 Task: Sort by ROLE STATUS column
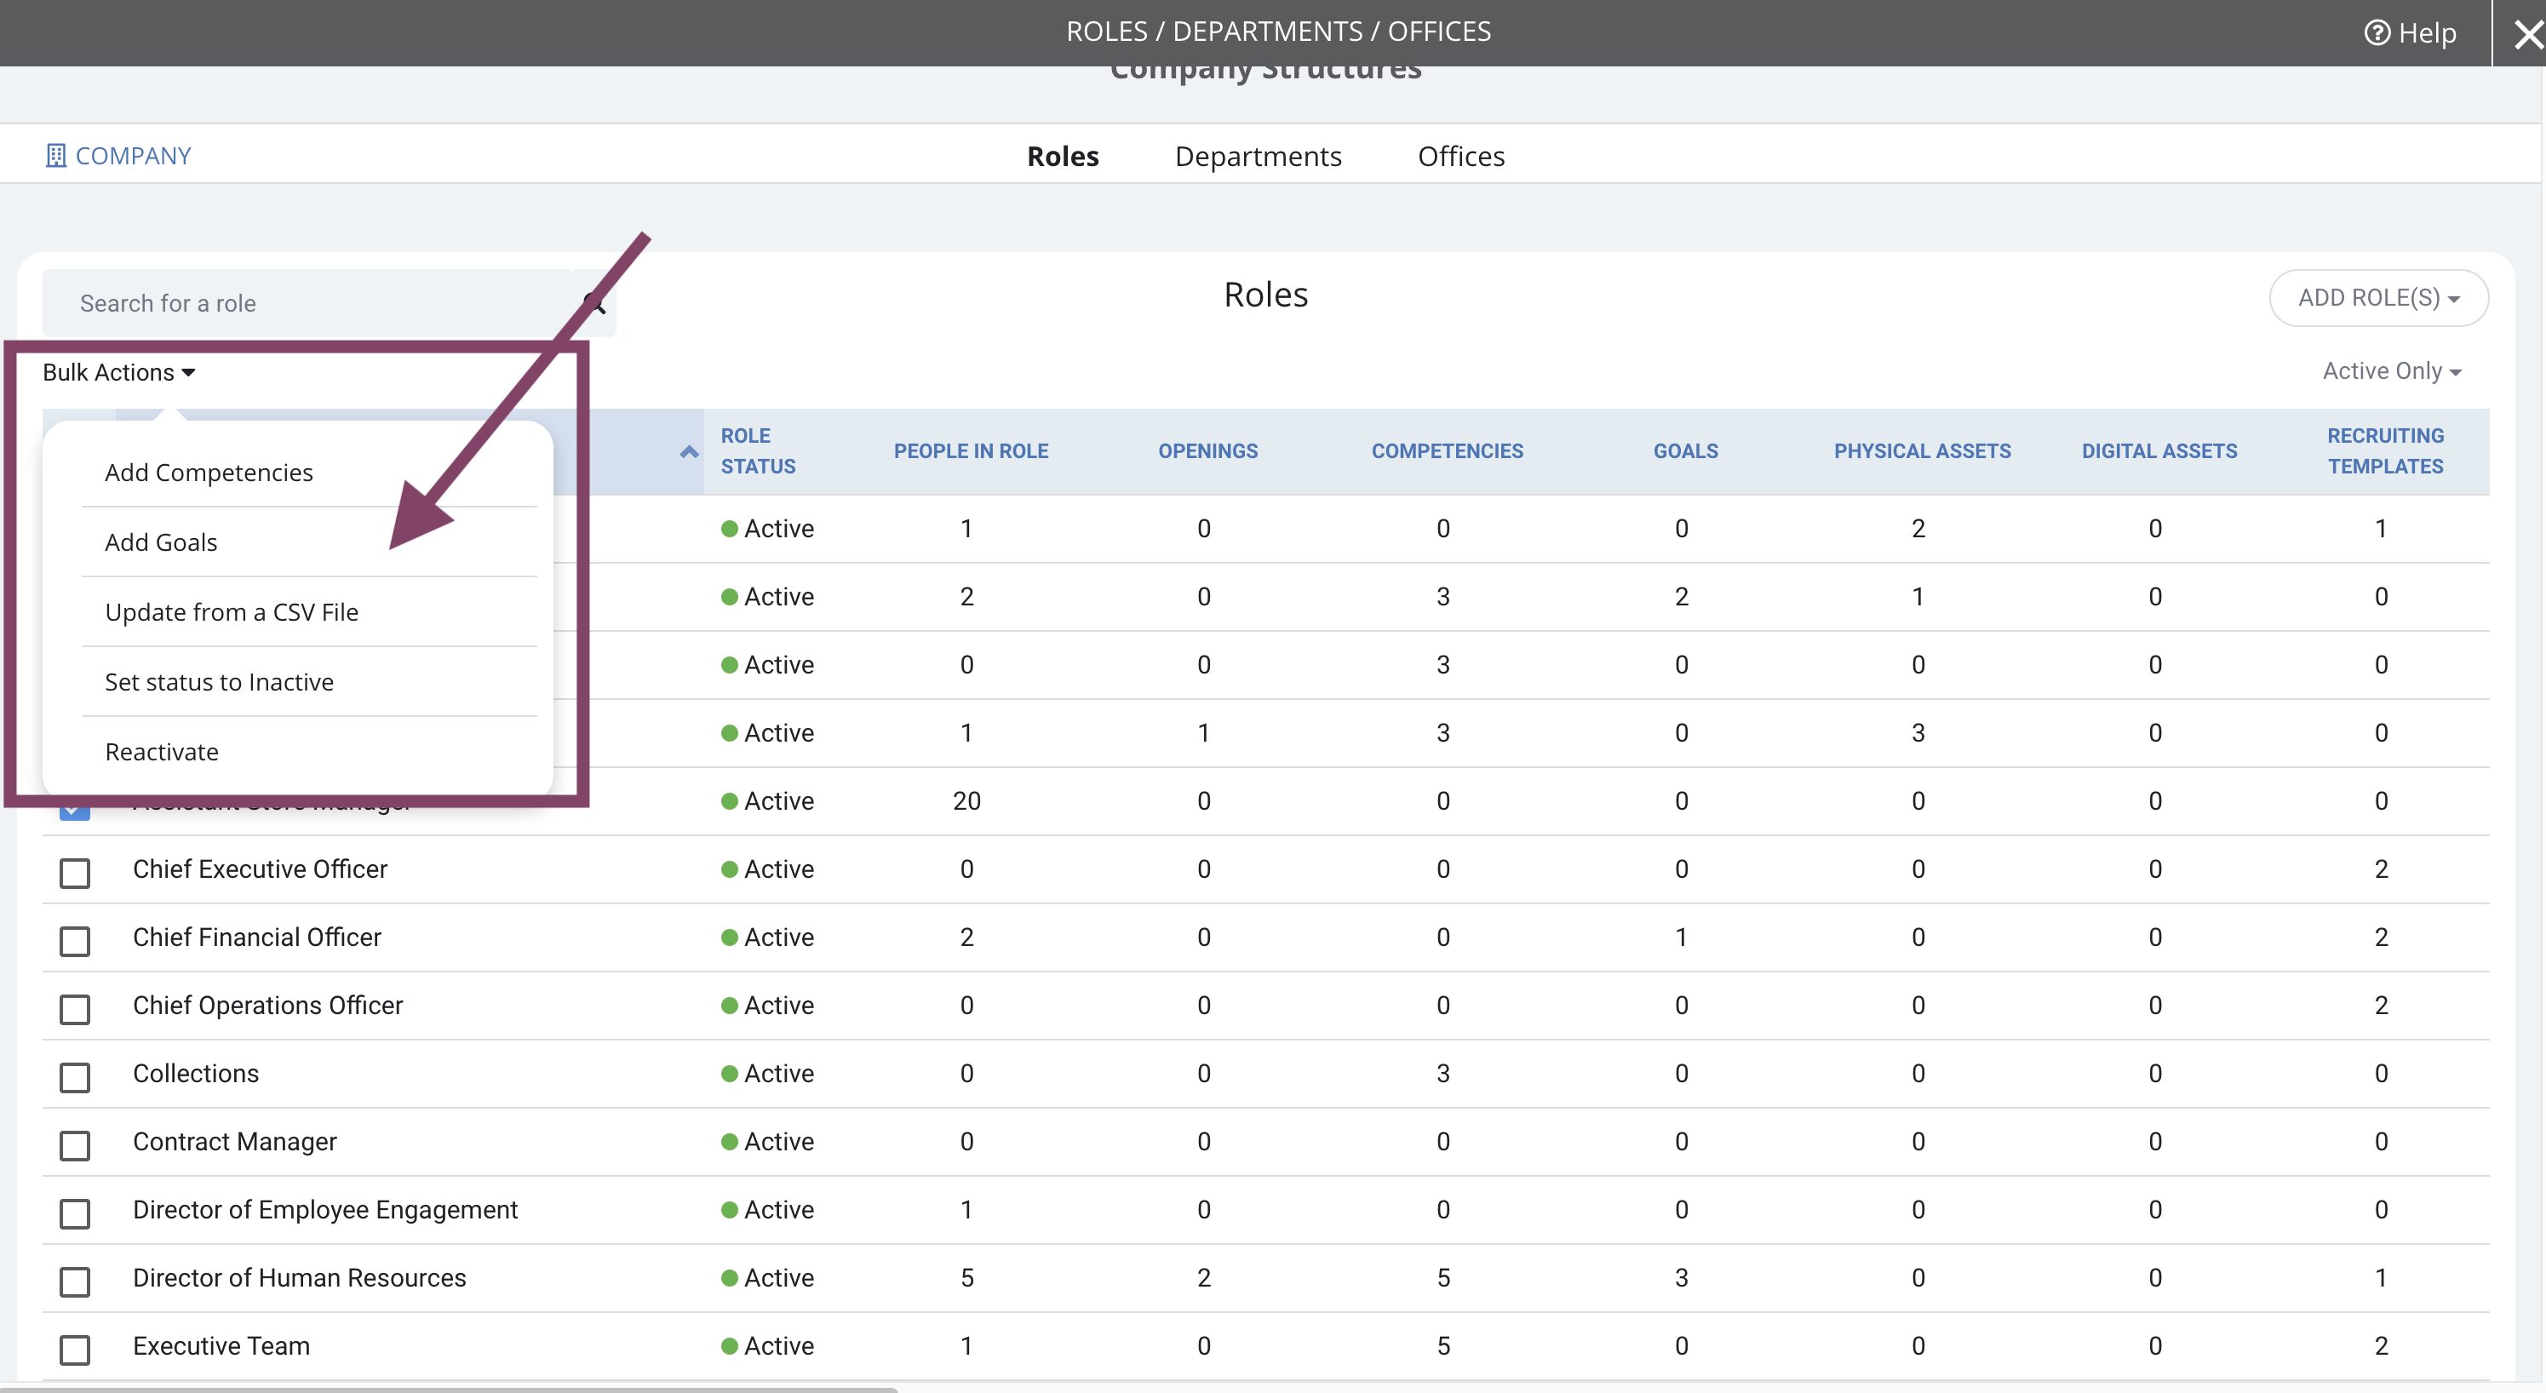pos(757,450)
